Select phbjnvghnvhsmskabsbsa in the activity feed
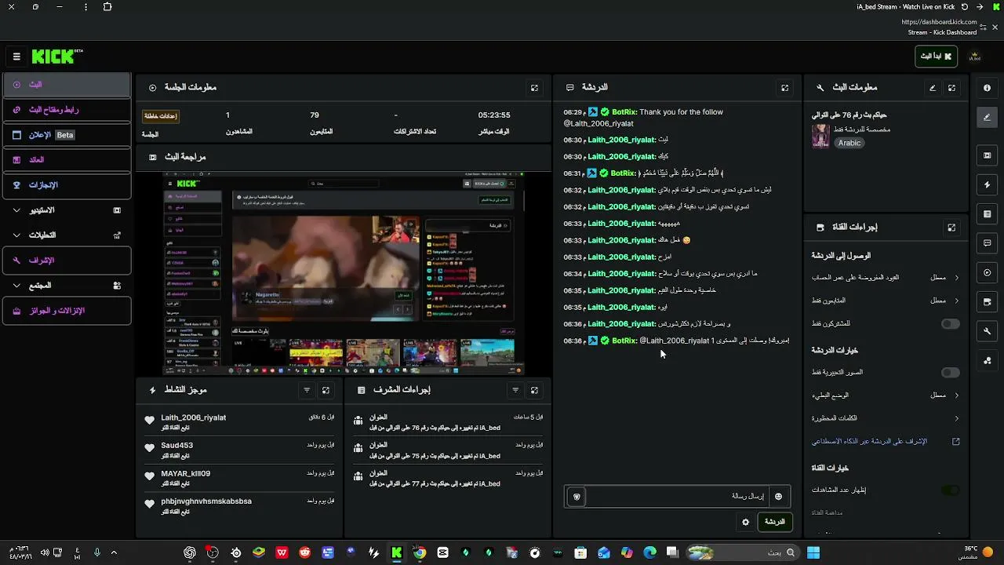The height and width of the screenshot is (565, 1004). coord(206,501)
